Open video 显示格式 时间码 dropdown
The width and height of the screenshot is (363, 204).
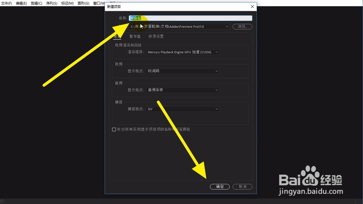[183, 71]
